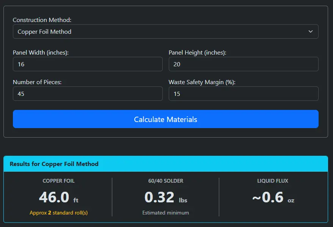Click the Calculate Materials button
Image resolution: width=333 pixels, height=227 pixels.
pos(166,119)
